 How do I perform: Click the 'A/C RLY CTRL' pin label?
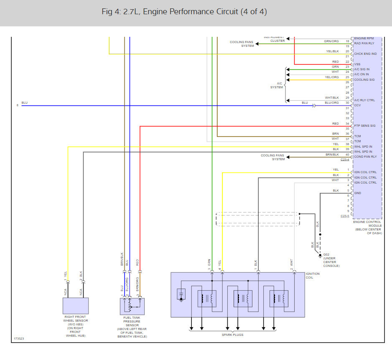364,100
